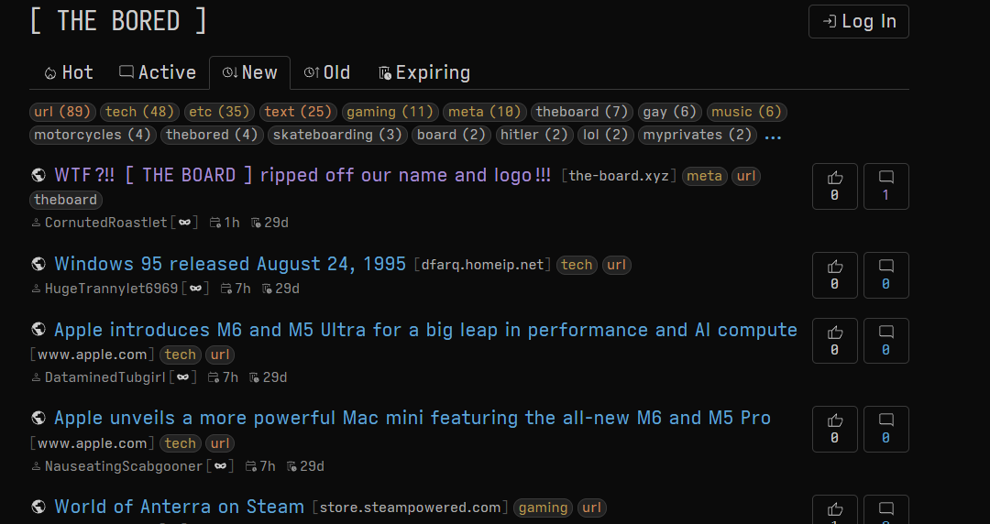Upvote the WTF [THE BOARD] ripped off post
The height and width of the screenshot is (524, 990).
(835, 186)
